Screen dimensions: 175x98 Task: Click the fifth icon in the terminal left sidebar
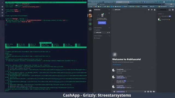pyautogui.click(x=2, y=16)
